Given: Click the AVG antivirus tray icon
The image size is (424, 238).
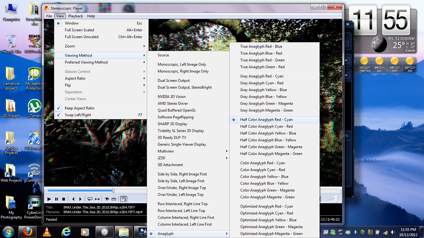Looking at the screenshot, I should click(x=370, y=232).
